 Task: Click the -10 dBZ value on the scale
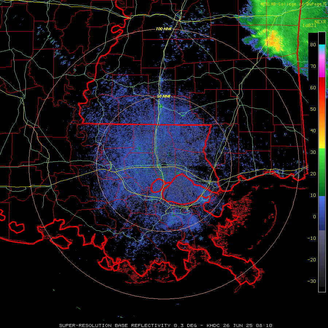pyautogui.click(x=312, y=238)
